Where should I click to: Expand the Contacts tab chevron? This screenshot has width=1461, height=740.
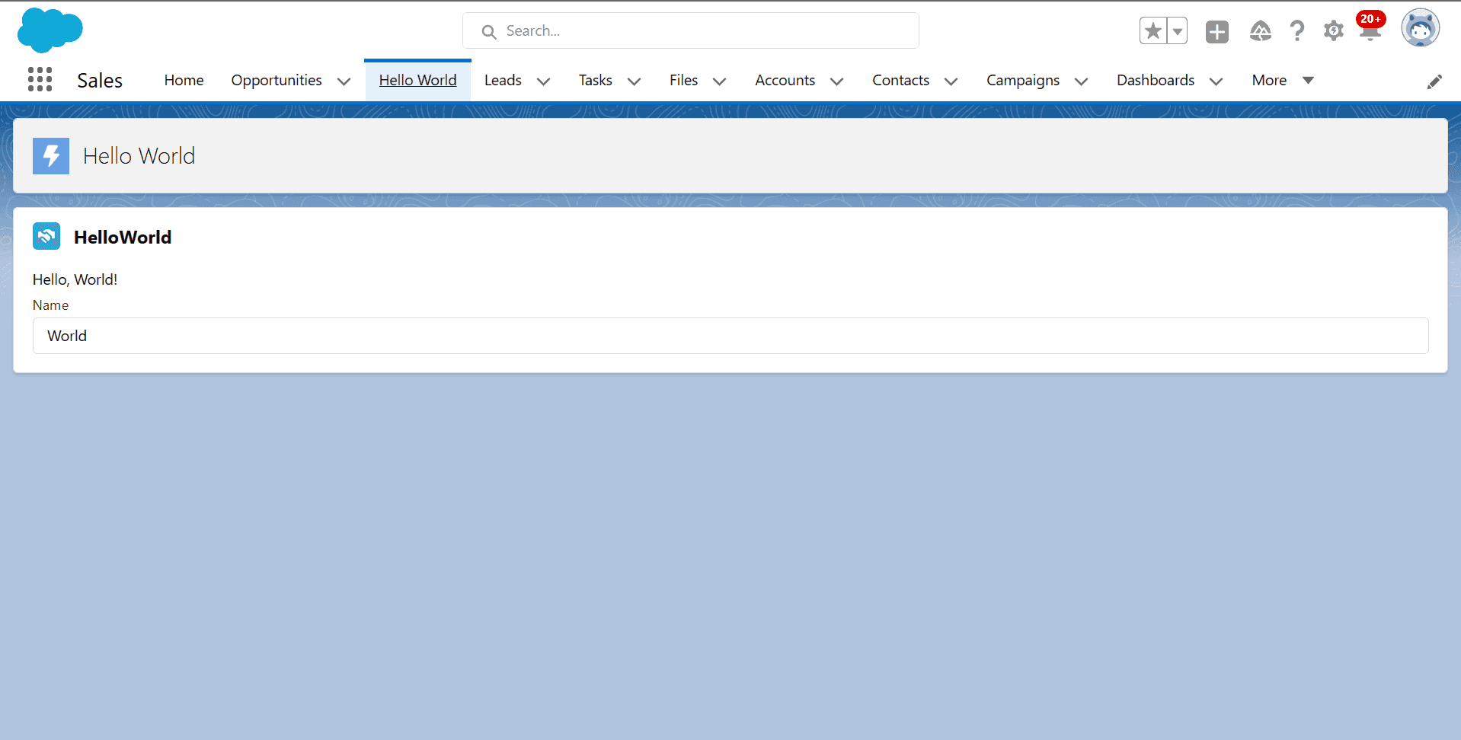pyautogui.click(x=951, y=81)
